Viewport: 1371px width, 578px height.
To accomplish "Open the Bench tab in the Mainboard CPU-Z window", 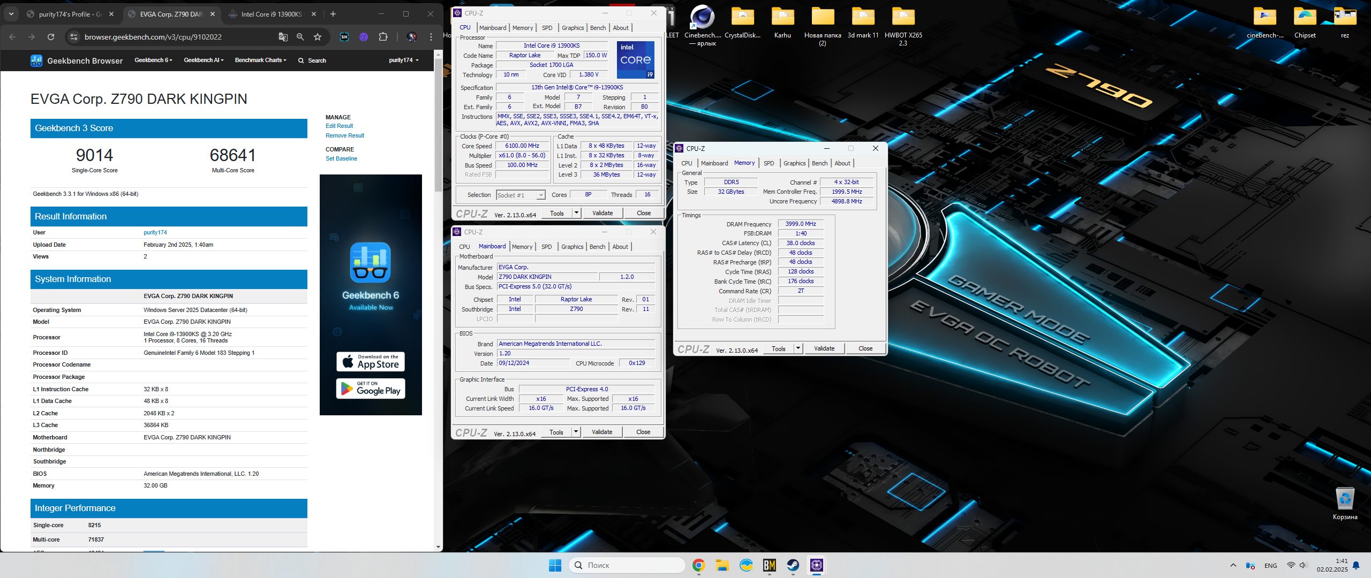I will 597,247.
